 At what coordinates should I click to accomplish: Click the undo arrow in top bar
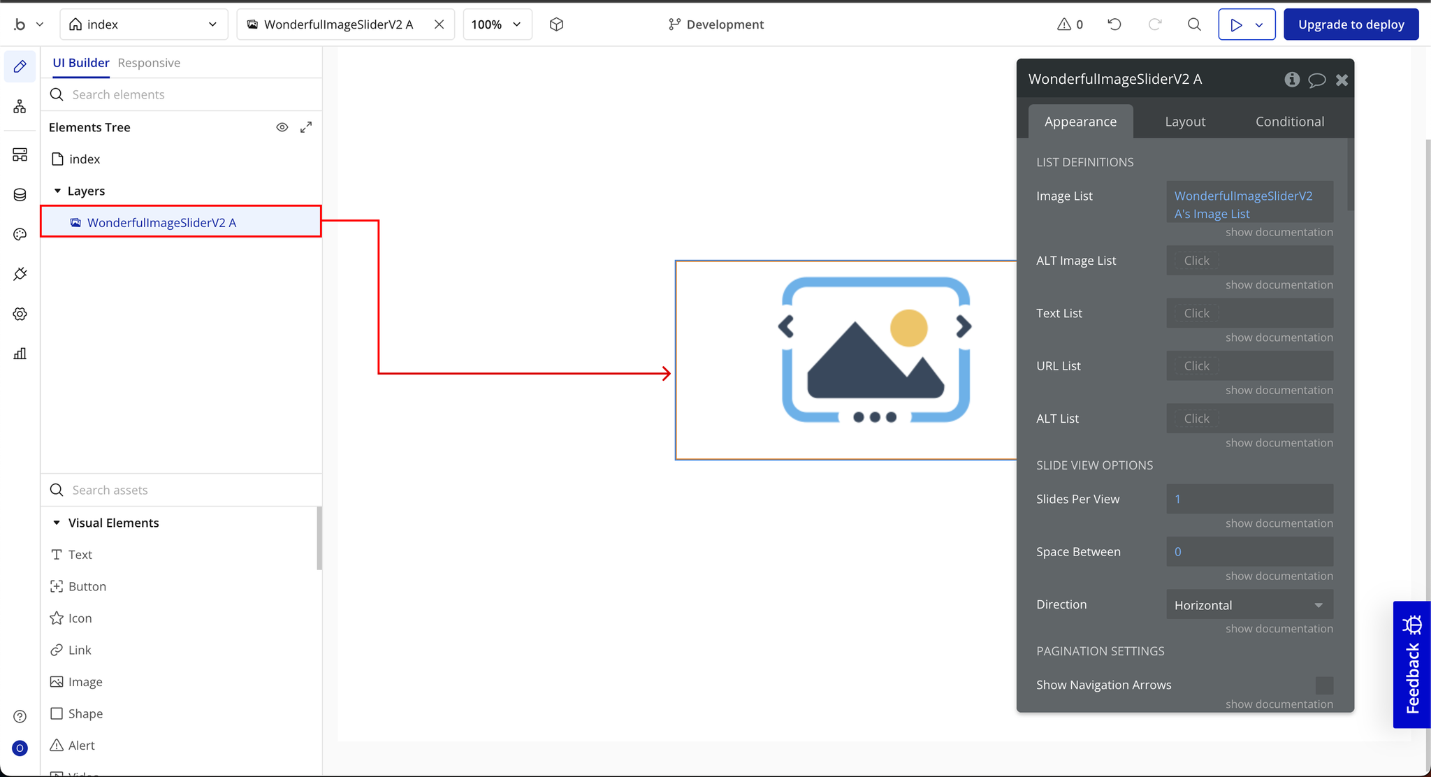[x=1114, y=24]
